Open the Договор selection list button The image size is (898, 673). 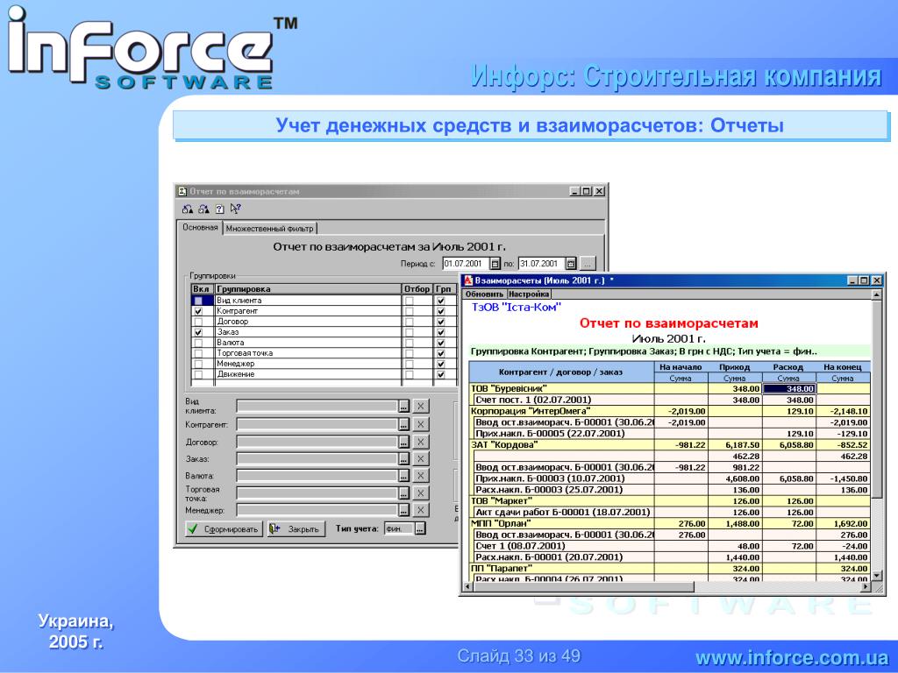pyautogui.click(x=403, y=442)
